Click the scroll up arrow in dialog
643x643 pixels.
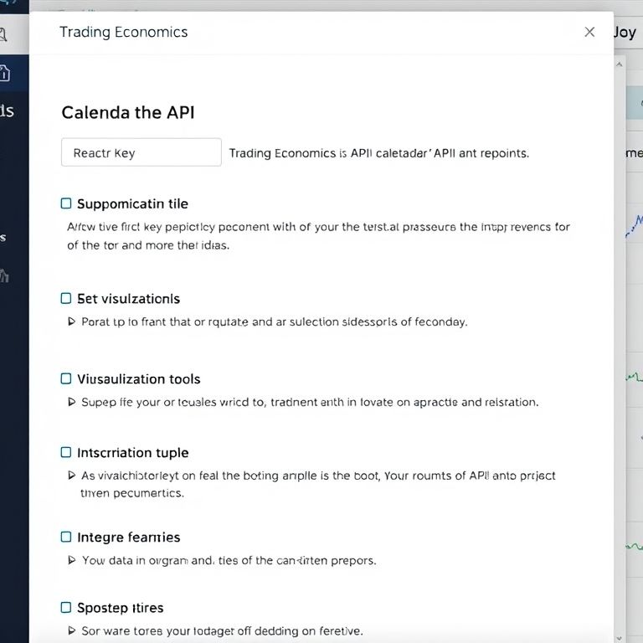tap(619, 64)
